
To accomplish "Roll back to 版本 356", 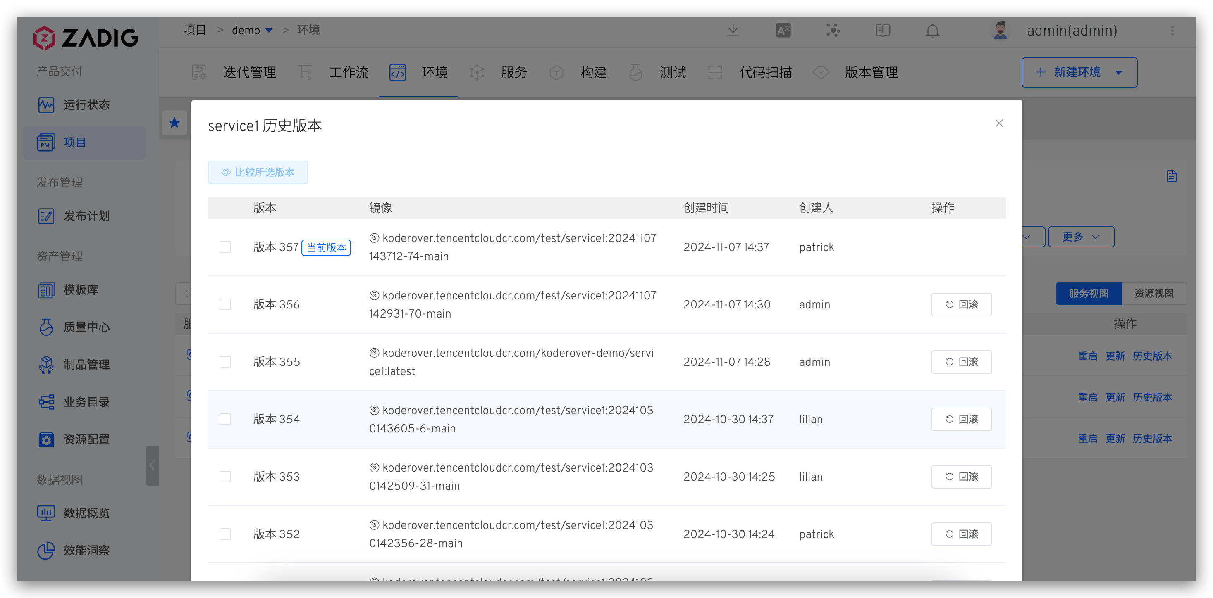I will 961,304.
